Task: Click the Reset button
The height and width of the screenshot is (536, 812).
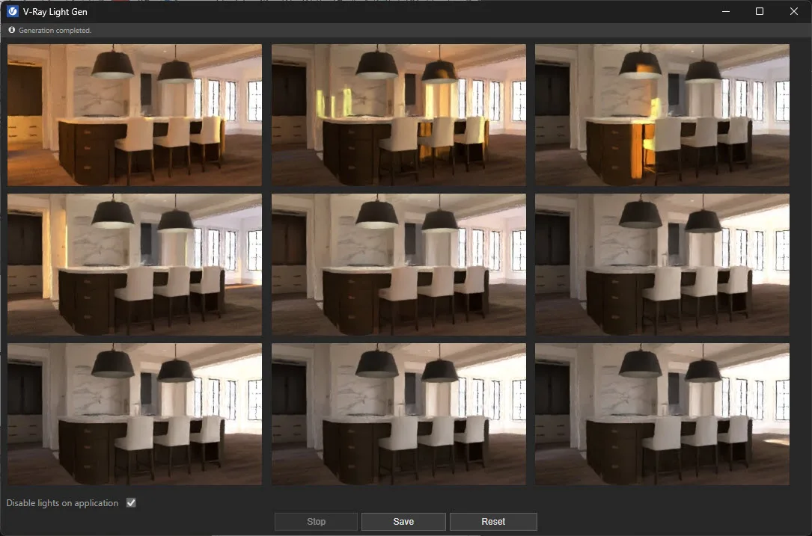Action: [x=493, y=521]
